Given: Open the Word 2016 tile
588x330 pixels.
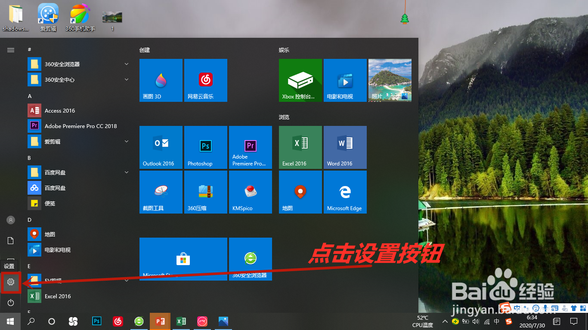Looking at the screenshot, I should pyautogui.click(x=345, y=147).
